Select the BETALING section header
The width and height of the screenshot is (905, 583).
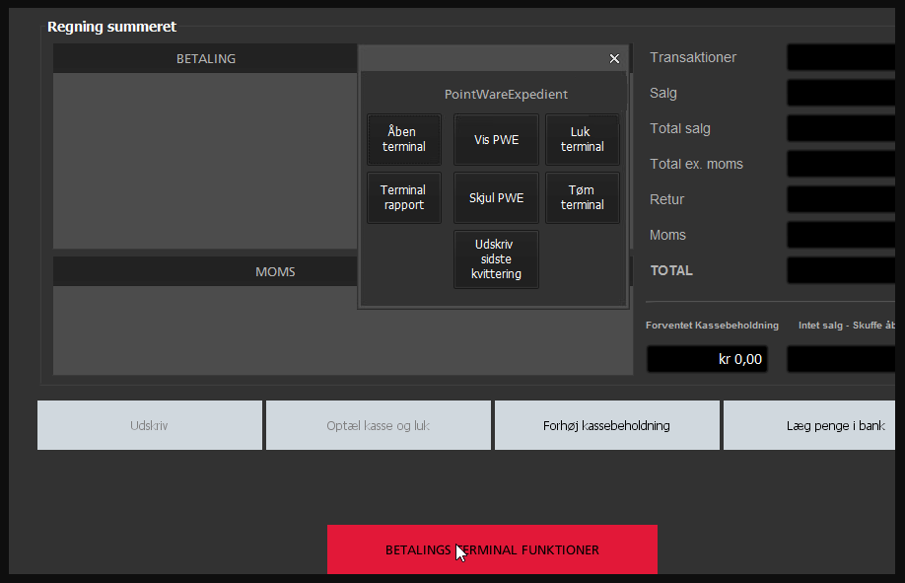[205, 57]
